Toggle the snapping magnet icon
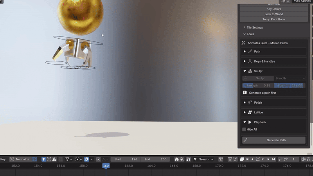 tap(86, 159)
